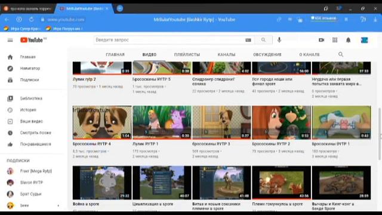Click browser back arrow

7,20
